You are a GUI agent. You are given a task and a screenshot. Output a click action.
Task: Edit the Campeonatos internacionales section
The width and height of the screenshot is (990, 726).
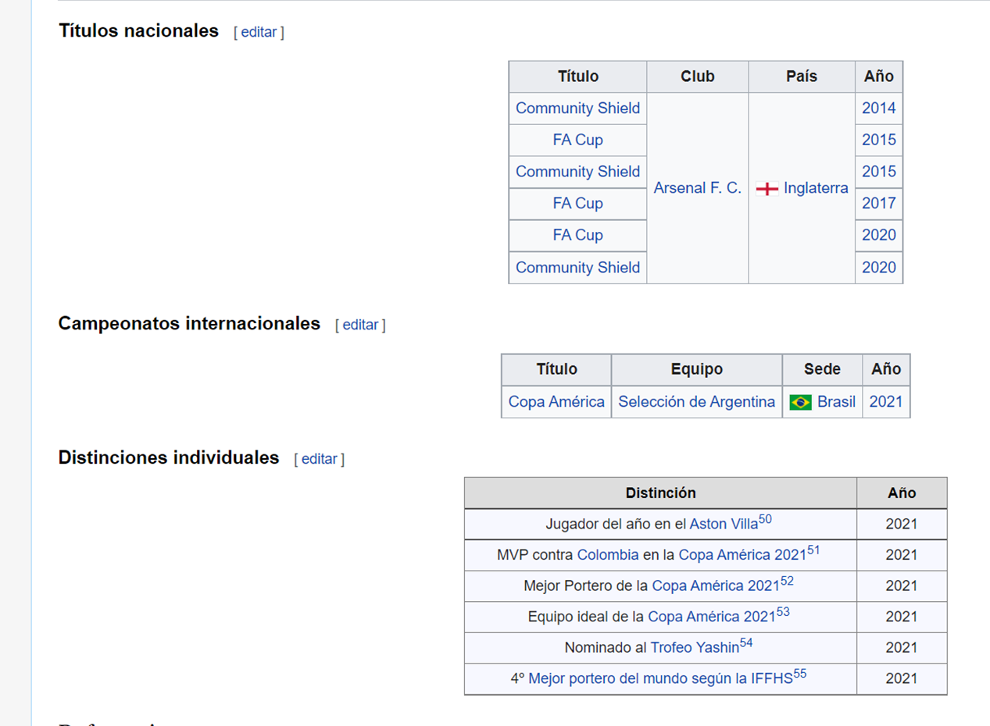click(360, 325)
